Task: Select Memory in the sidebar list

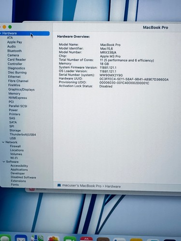Action: [14, 94]
